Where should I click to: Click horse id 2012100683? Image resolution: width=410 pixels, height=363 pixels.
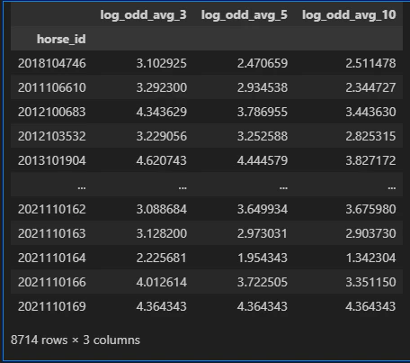(52, 112)
